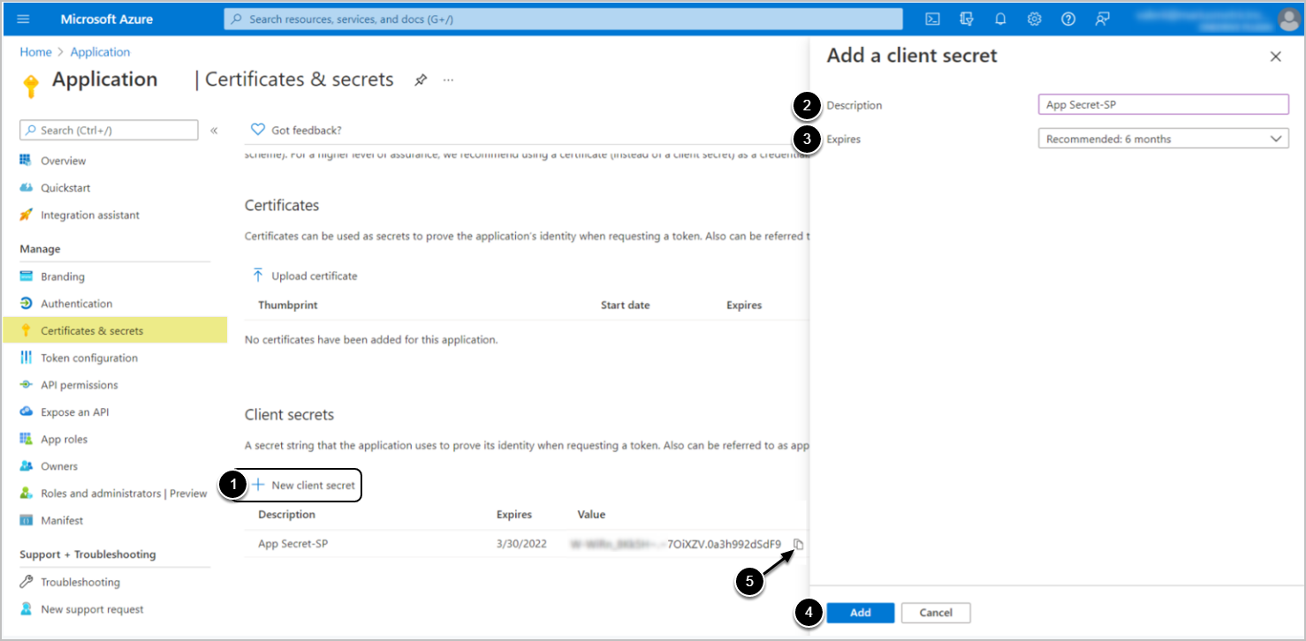This screenshot has width=1306, height=641.
Task: Click the global search resources box
Action: tap(563, 19)
